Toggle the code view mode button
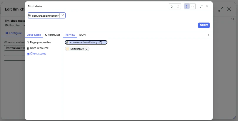Viewport: 238px width, 121px height. point(193,6)
